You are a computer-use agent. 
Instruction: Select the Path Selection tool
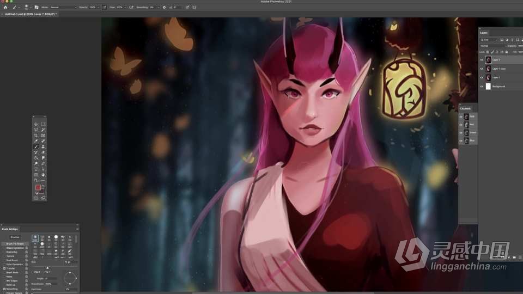point(43,169)
